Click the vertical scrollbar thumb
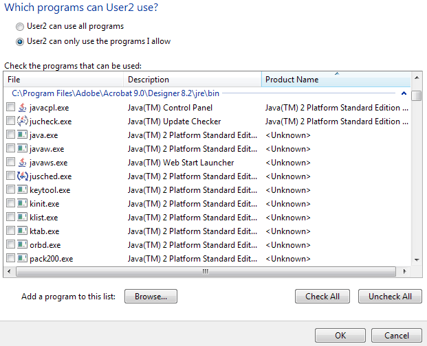The image size is (427, 346). pyautogui.click(x=417, y=95)
